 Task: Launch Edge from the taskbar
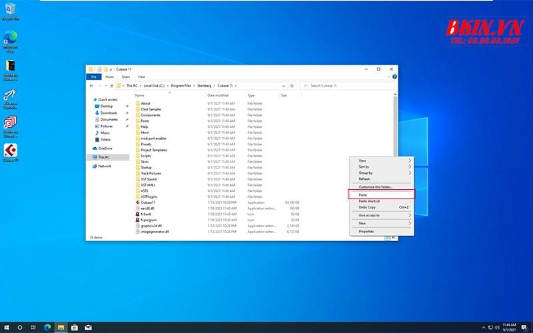[x=47, y=328]
